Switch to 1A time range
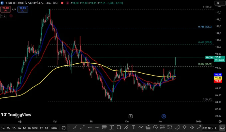The image size is (226, 132). pyautogui.click(x=14, y=128)
